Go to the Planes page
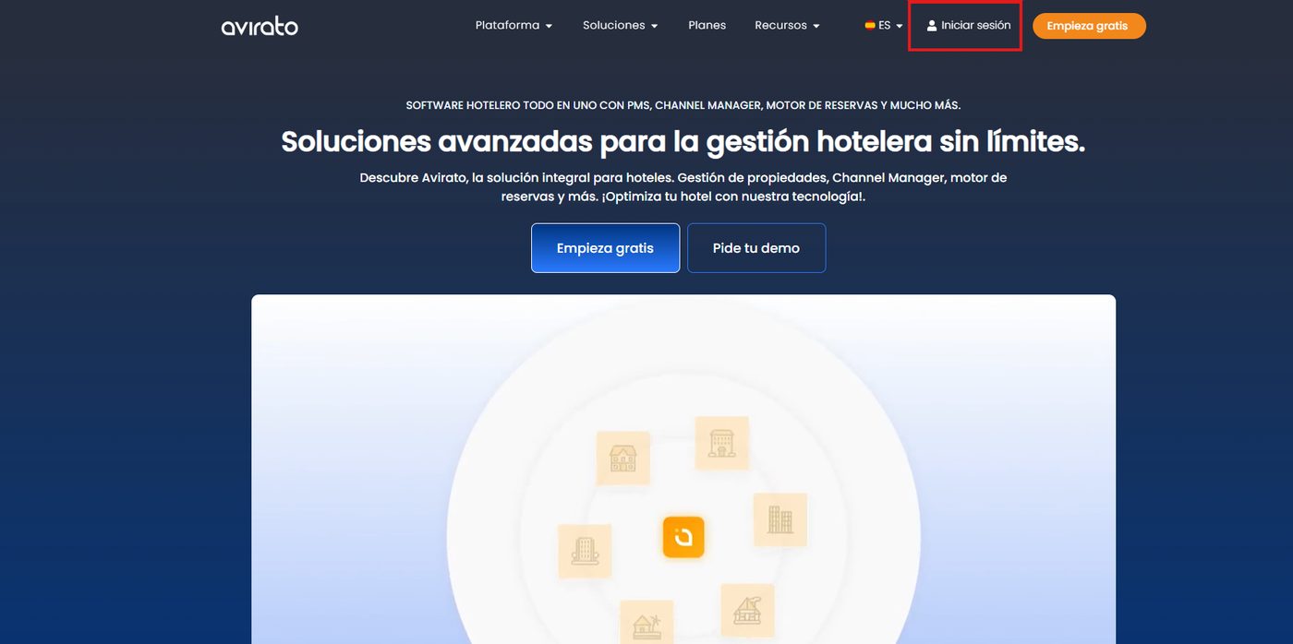Screen dimensions: 1293x644 pyautogui.click(x=707, y=26)
